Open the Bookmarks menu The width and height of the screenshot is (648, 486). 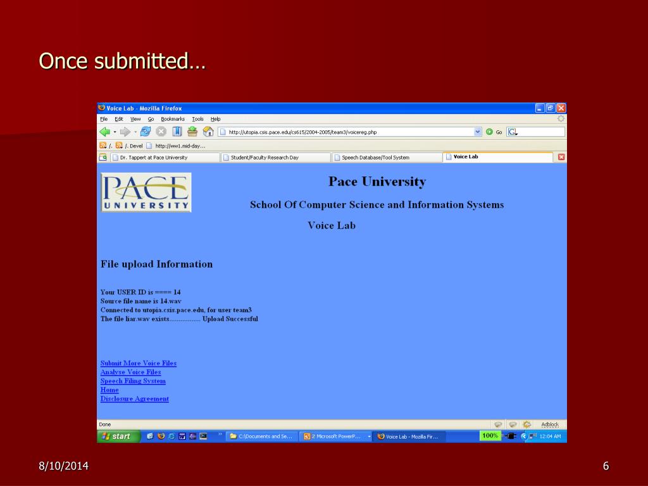click(173, 119)
